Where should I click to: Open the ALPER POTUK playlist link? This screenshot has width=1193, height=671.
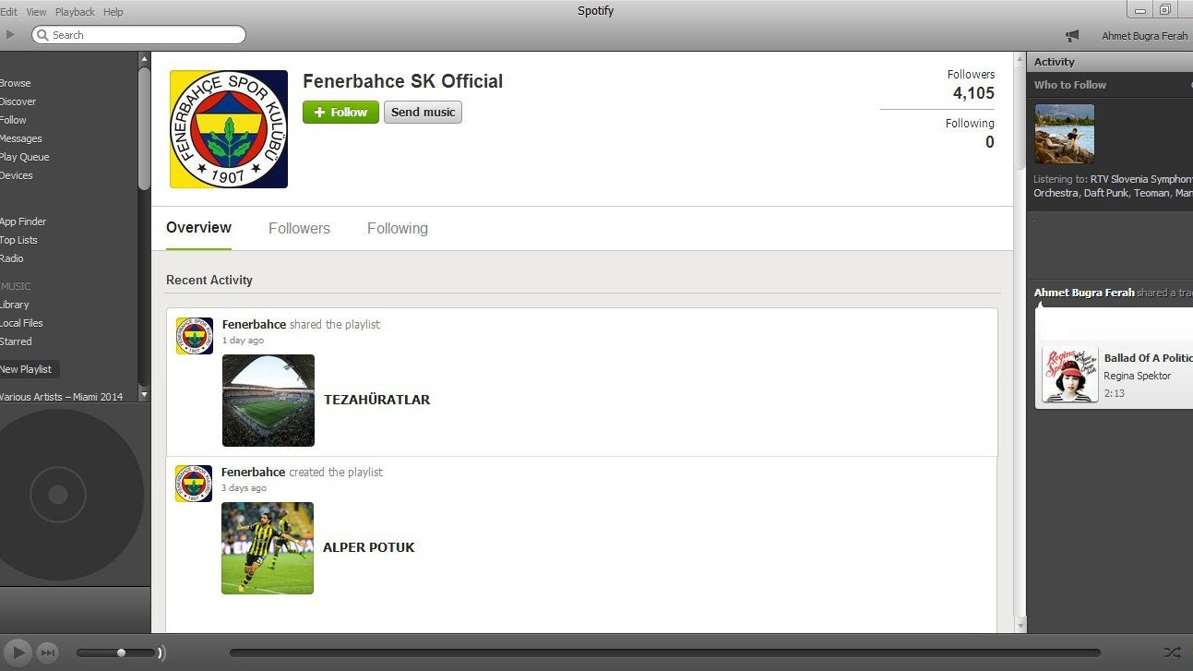pos(369,547)
